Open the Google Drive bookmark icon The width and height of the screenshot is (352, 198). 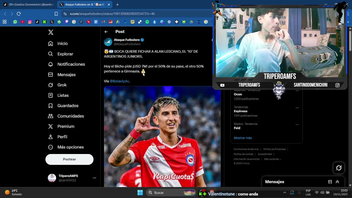coord(191,22)
